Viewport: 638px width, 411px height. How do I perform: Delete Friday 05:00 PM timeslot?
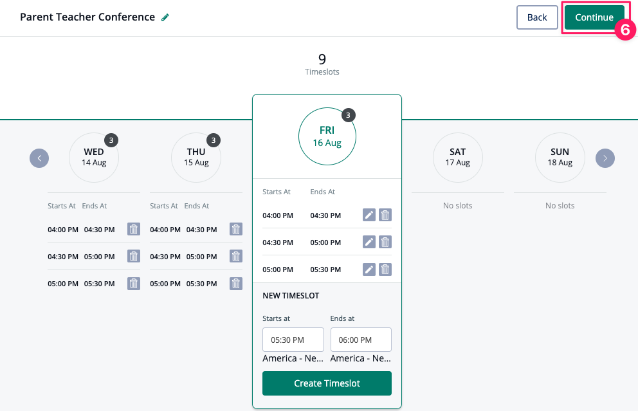(385, 269)
